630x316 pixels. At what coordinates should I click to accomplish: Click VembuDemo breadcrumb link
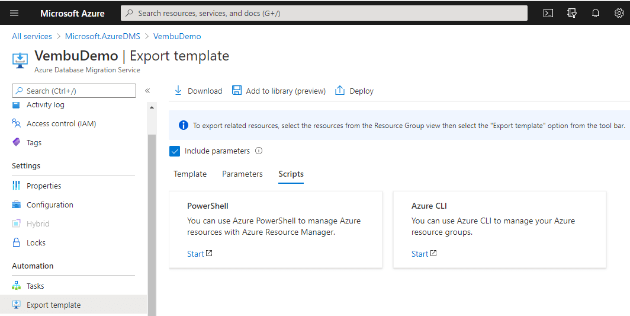(x=177, y=36)
